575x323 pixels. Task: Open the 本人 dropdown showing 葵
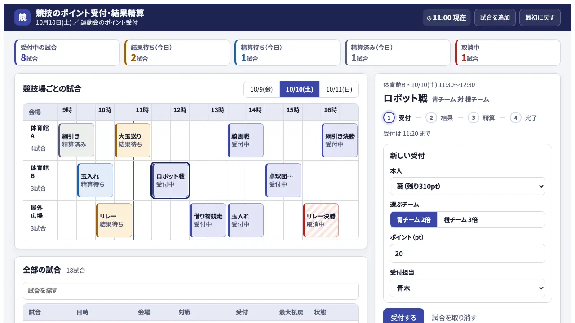[467, 186]
